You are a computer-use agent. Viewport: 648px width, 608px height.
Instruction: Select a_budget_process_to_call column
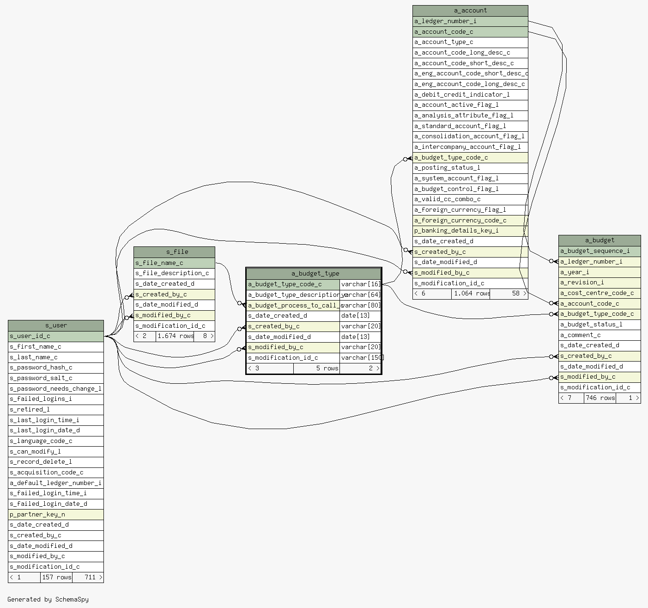pos(293,306)
